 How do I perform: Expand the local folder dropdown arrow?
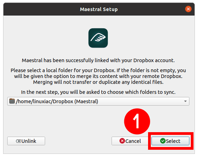(x=185, y=101)
